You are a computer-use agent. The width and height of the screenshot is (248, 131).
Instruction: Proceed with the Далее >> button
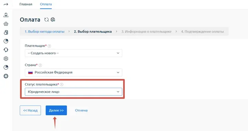coord(56,110)
